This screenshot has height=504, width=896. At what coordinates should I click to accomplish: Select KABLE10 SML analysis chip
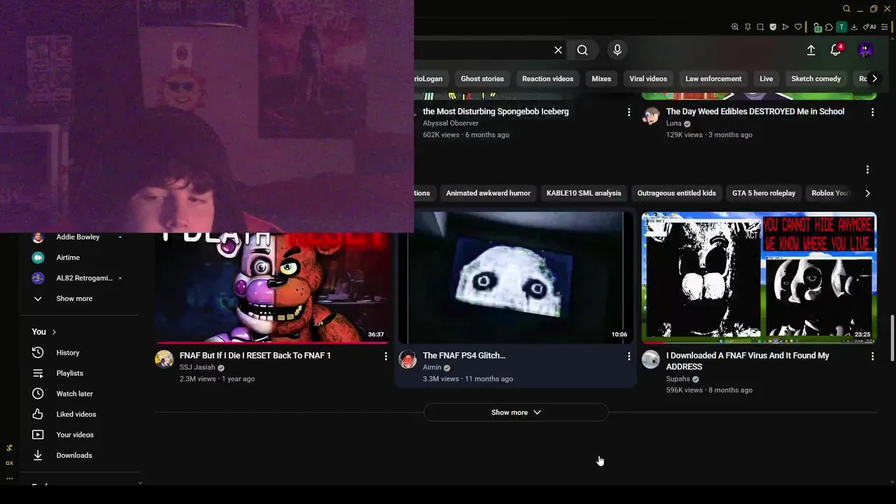584,193
